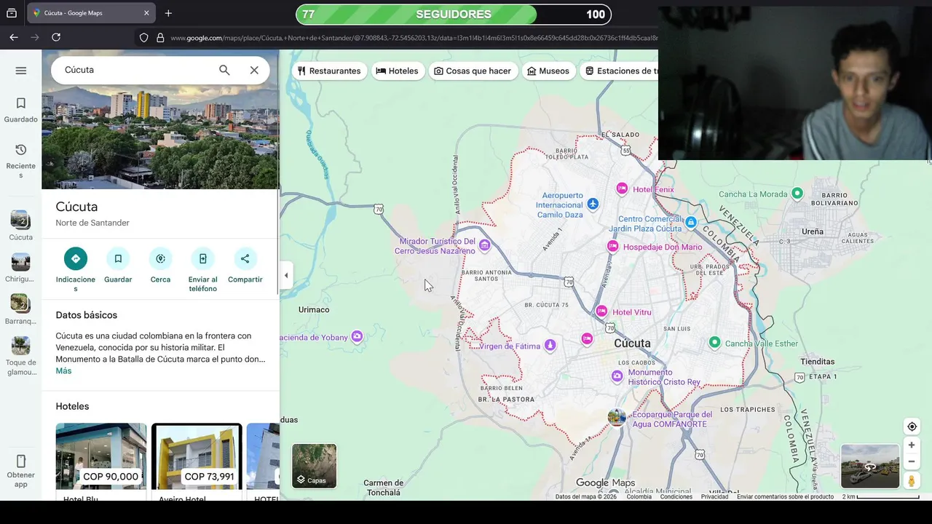Select the Cosas que hacer chip
The image size is (932, 524).
tap(473, 71)
